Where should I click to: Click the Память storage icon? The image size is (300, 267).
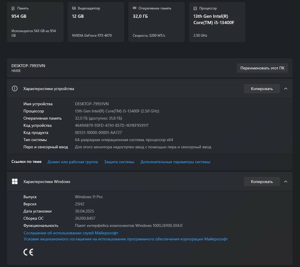[x=13, y=8]
